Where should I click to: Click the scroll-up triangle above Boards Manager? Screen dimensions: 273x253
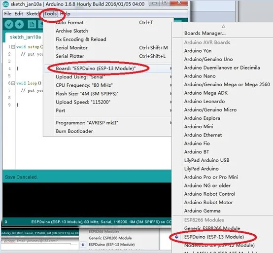pos(224,27)
